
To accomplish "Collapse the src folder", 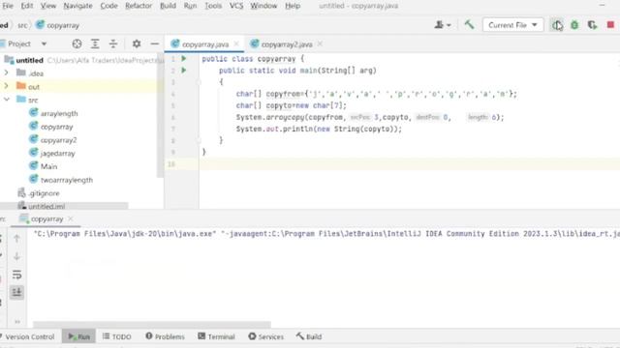I will [x=7, y=100].
